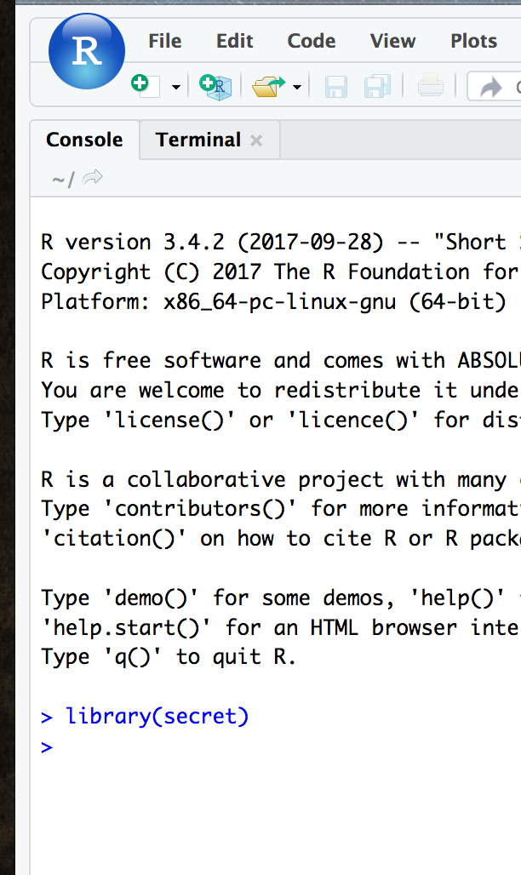Open an existing file folder icon

point(269,87)
